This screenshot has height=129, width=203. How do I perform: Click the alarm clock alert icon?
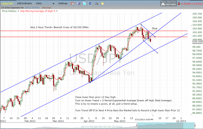[73, 4]
